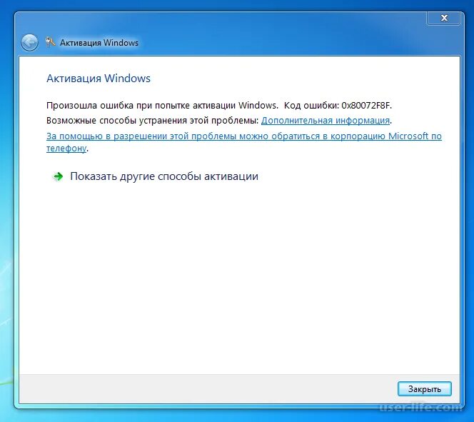Screen dimensions: 474x422
Task: Click the green arrow next to Показать другие способы
Action: 57,176
